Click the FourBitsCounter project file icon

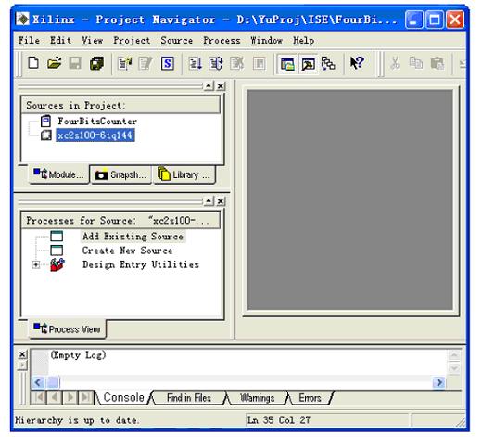(45, 121)
